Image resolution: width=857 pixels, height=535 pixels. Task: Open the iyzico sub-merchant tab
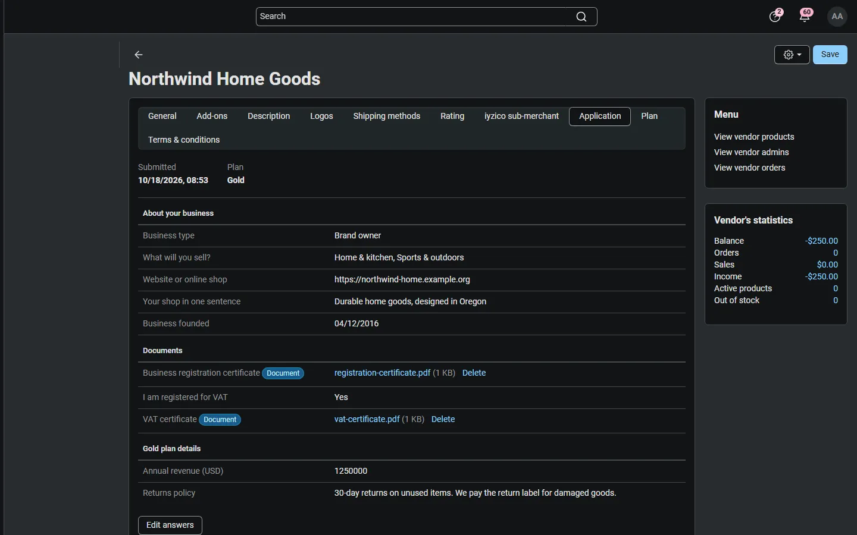pyautogui.click(x=521, y=117)
